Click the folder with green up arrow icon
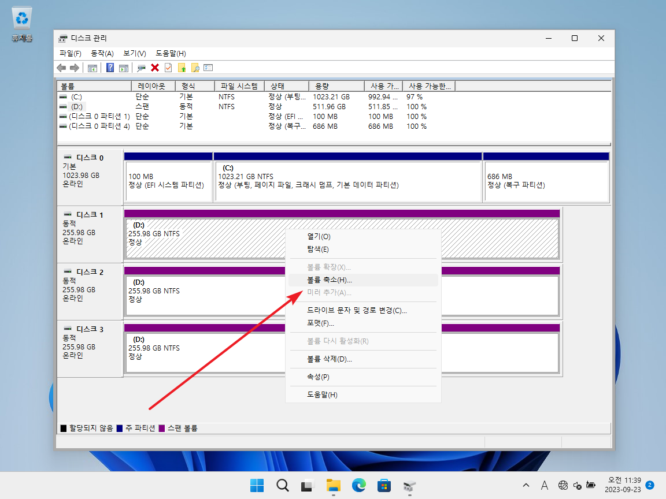The image size is (666, 499). pos(182,68)
